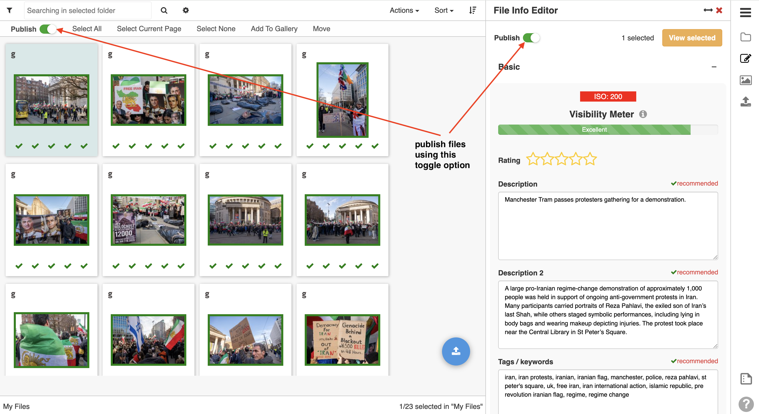Click '1/23 selected in "My Files"' status text

(x=440, y=406)
